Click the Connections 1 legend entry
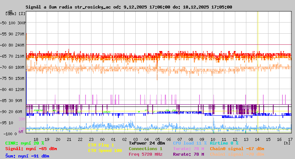Viewport: 295px width, 159px height. point(145,149)
